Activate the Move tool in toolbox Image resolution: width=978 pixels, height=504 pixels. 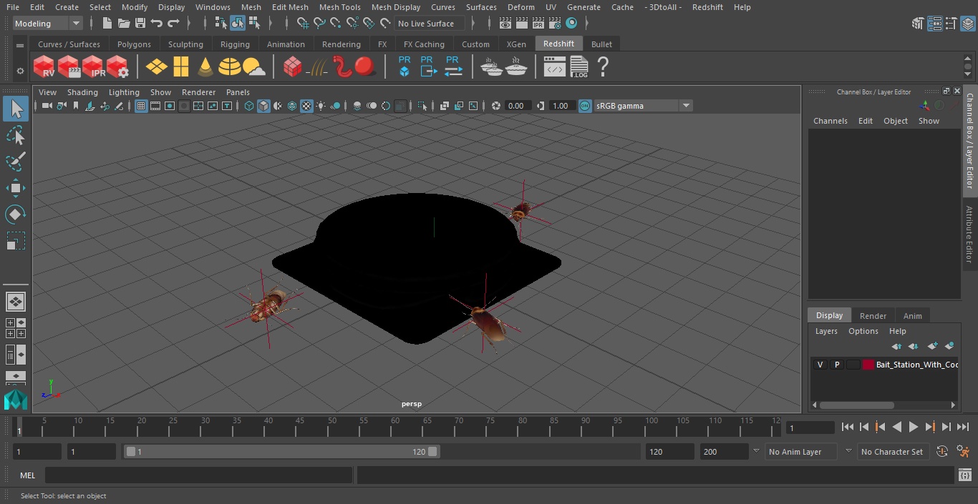(x=16, y=188)
